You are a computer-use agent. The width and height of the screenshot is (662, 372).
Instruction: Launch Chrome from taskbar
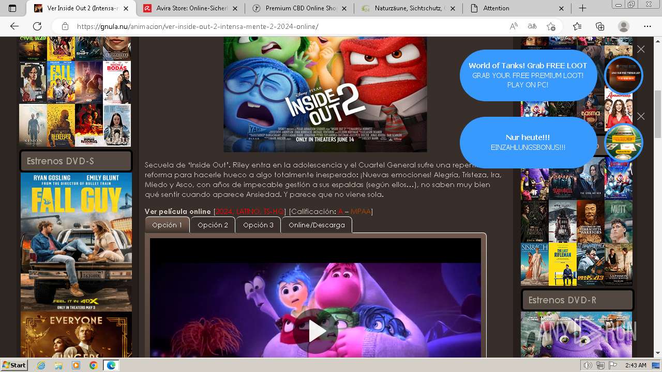coord(93,365)
